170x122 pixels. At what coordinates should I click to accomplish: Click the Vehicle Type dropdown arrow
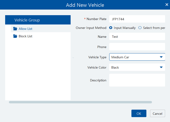(x=161, y=57)
